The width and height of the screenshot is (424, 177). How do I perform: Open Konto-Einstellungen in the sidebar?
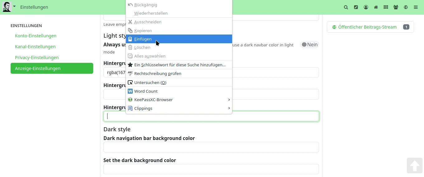tap(36, 36)
